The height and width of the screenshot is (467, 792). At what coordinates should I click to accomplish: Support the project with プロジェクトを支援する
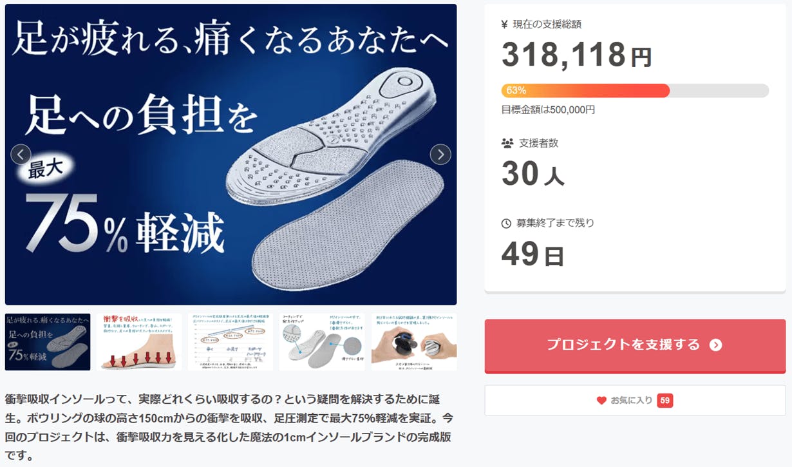[x=635, y=345]
